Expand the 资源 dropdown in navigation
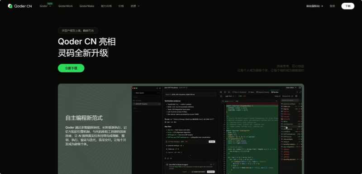362x174 pixels. pos(135,6)
